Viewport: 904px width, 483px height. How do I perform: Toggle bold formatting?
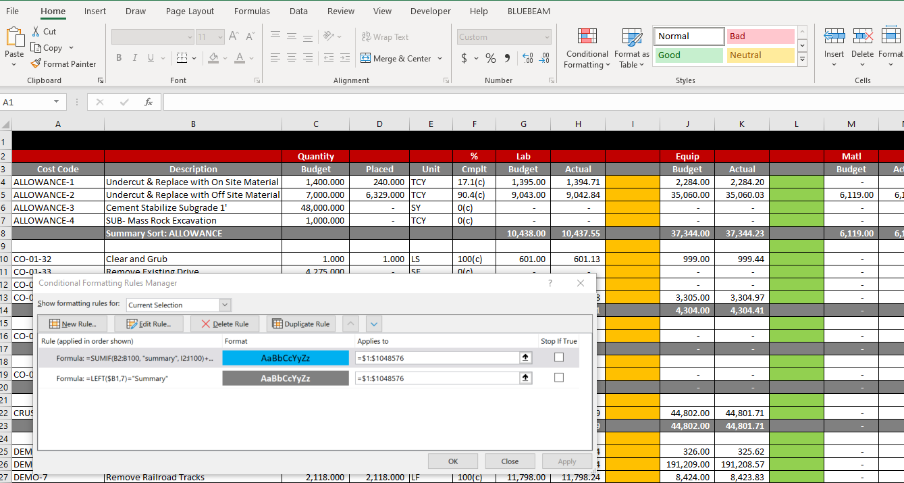click(x=119, y=58)
